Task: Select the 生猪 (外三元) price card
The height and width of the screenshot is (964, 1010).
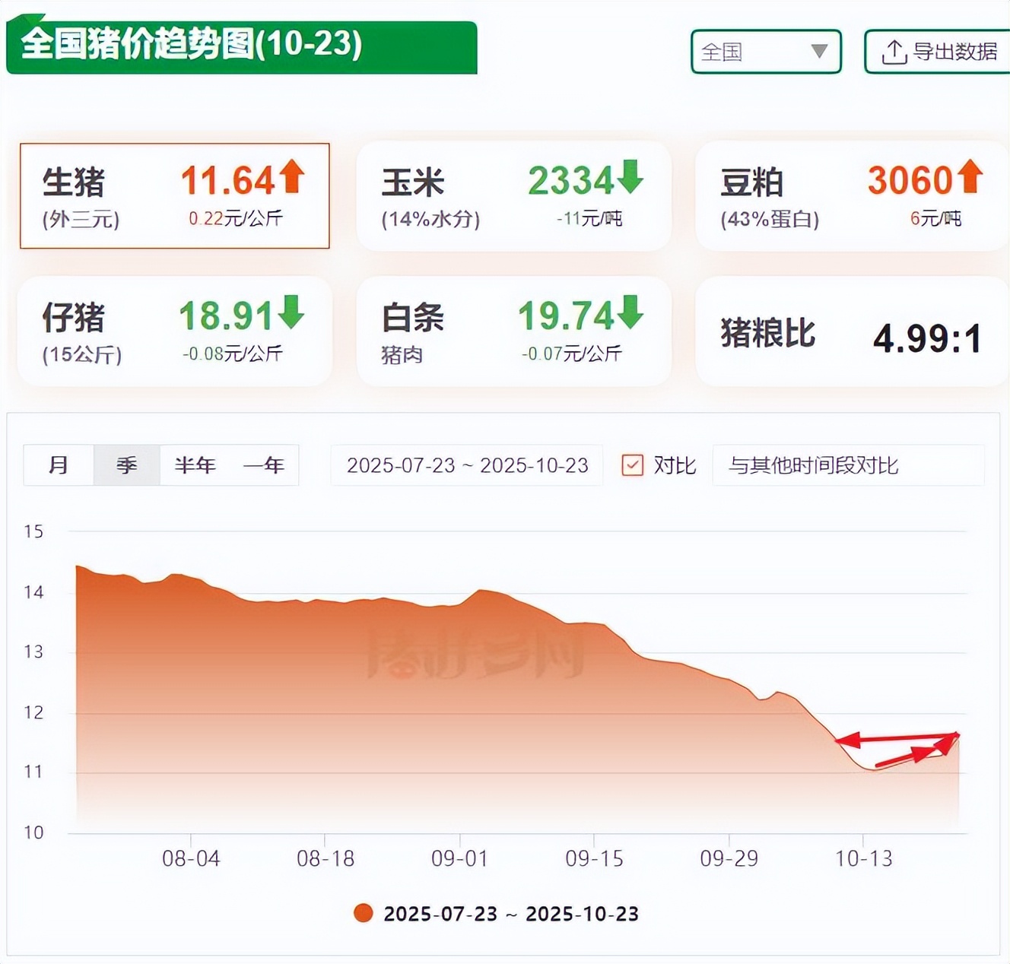Action: 174,196
